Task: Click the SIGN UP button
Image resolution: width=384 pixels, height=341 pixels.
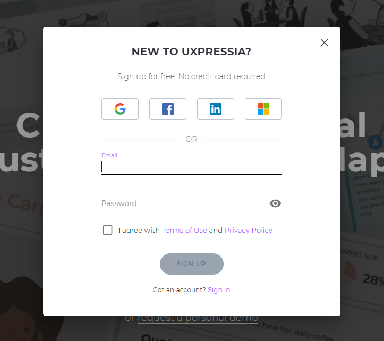Action: click(192, 264)
